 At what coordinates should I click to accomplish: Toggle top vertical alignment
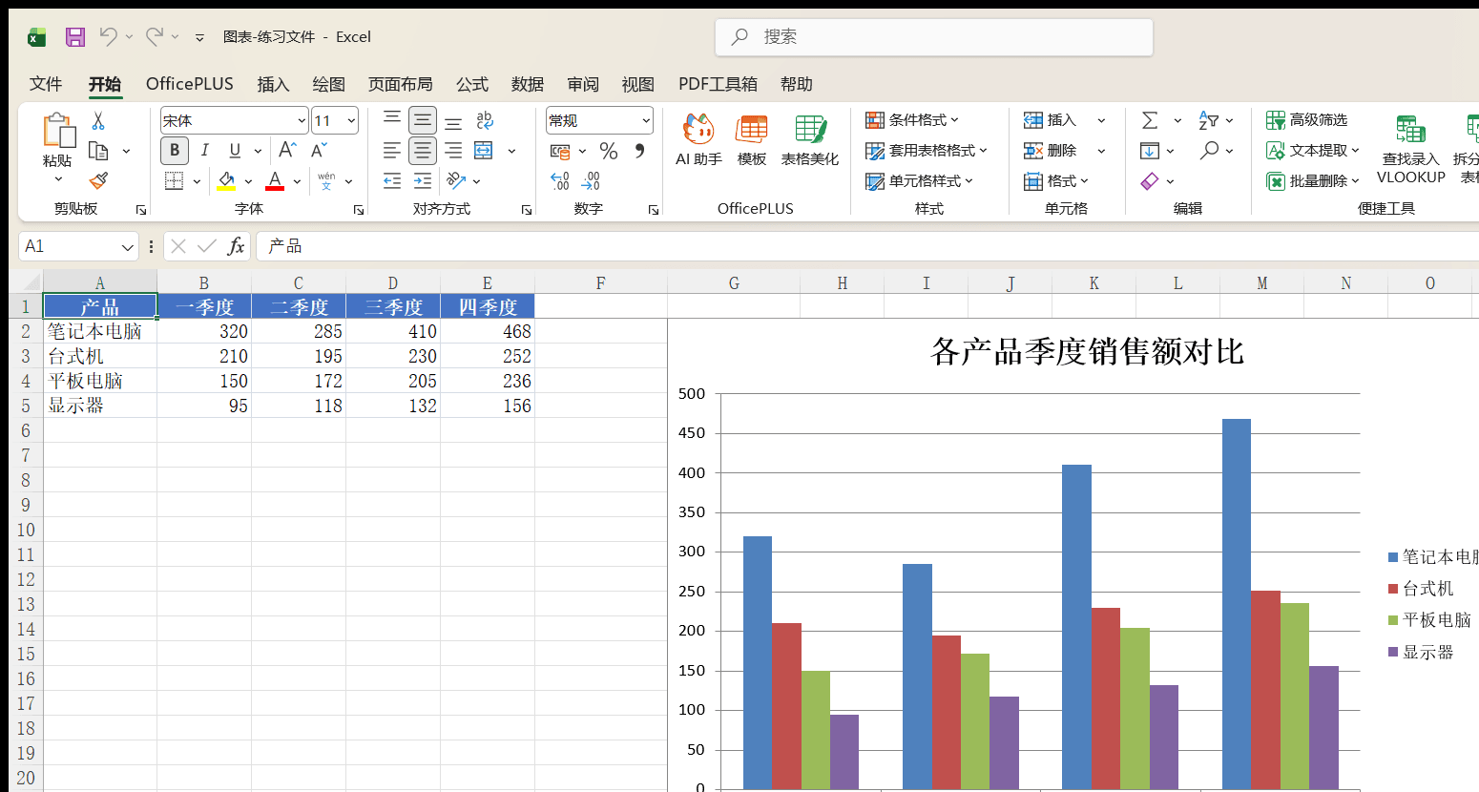click(x=392, y=118)
